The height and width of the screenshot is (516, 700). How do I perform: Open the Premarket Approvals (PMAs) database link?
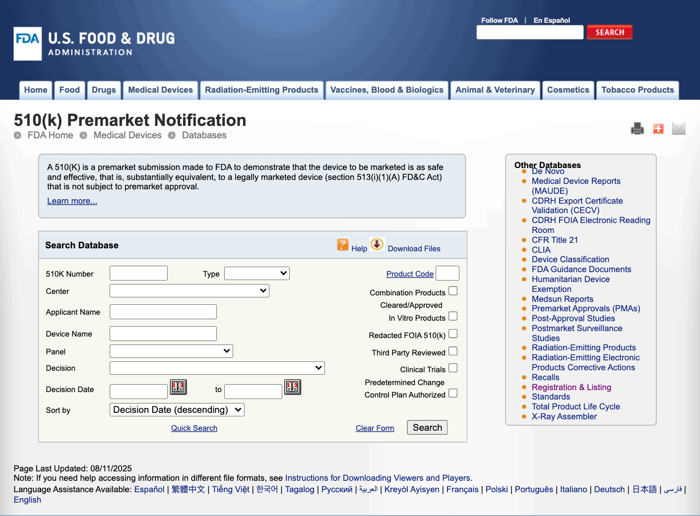click(x=586, y=308)
